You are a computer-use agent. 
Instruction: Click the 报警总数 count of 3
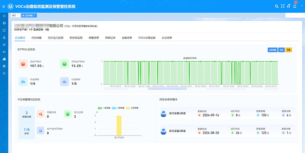pyautogui.click(x=27, y=113)
